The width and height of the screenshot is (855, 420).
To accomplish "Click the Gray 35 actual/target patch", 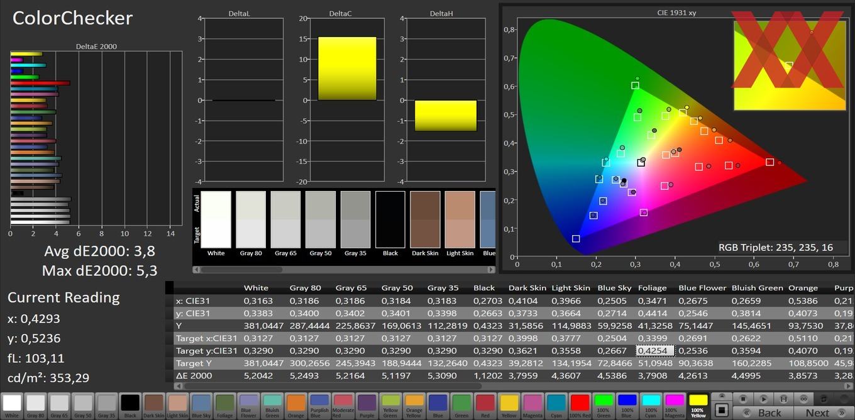I will [355, 219].
